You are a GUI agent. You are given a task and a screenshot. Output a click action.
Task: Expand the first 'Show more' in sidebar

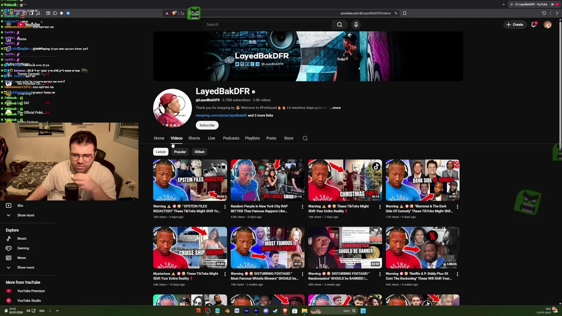pos(25,215)
